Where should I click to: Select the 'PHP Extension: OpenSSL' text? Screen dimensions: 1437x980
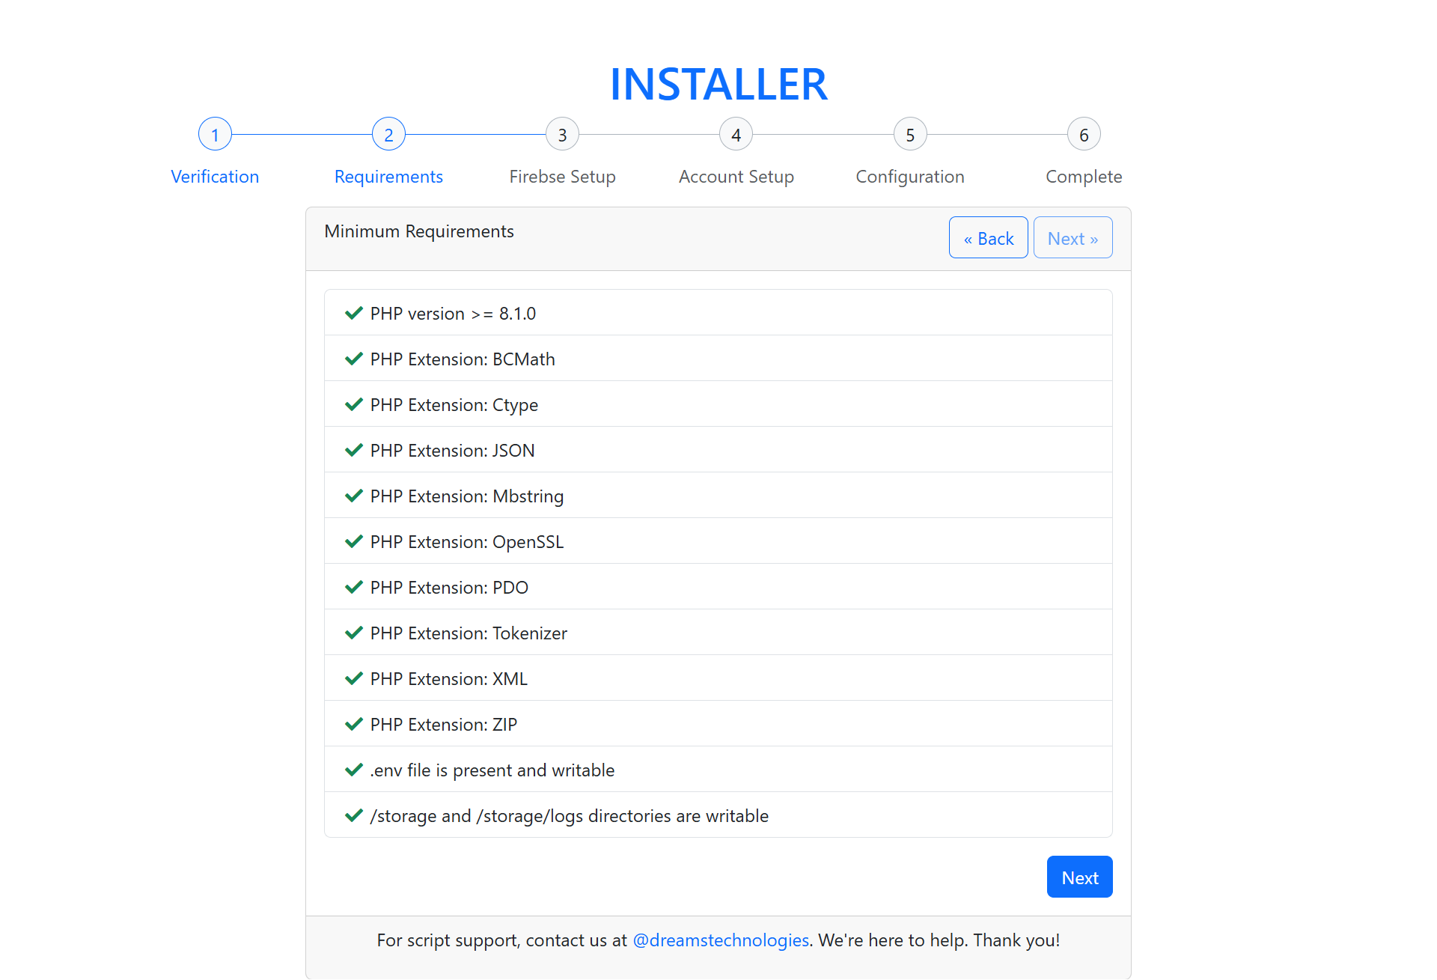[467, 542]
